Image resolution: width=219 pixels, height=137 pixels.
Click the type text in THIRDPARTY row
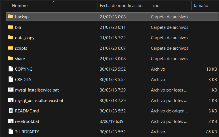pos(158,132)
